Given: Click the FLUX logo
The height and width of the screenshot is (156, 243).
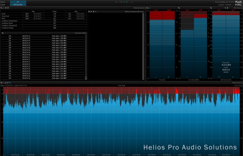Looking at the screenshot, I should [x=238, y=2].
